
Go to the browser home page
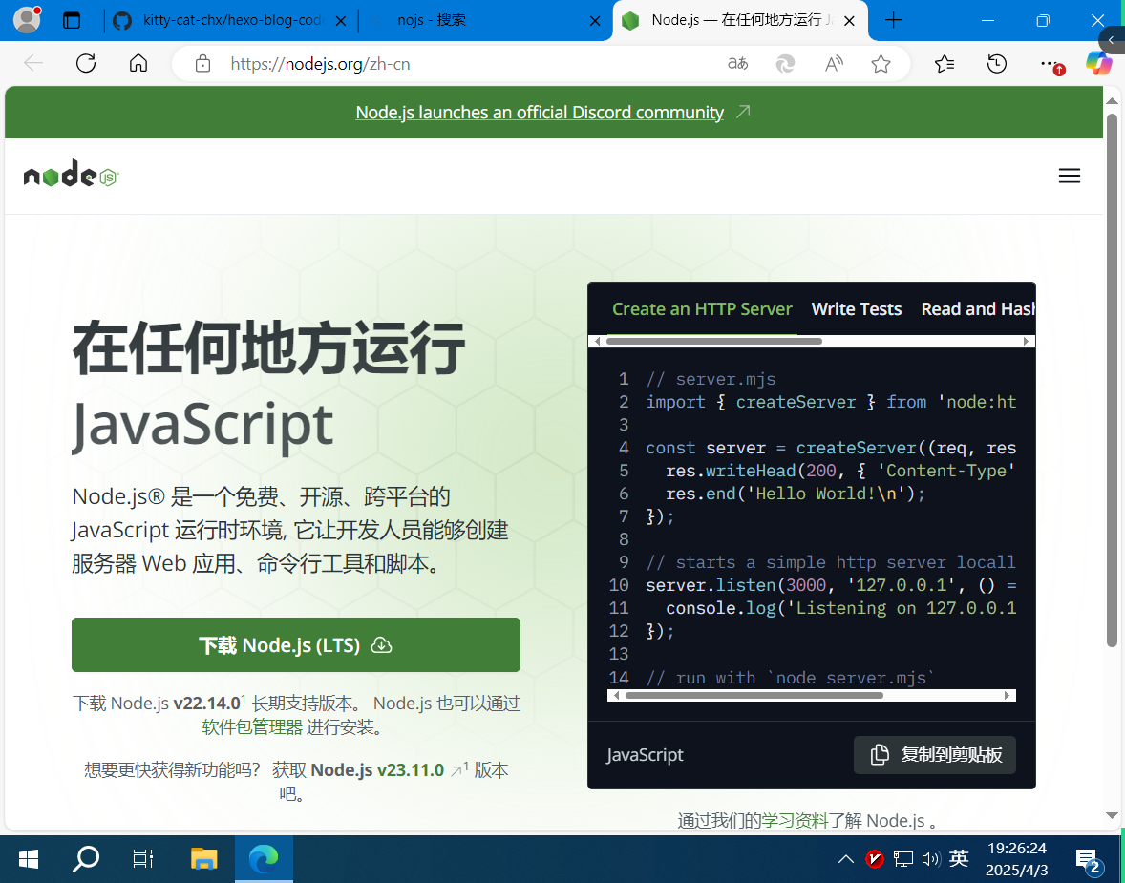click(138, 64)
